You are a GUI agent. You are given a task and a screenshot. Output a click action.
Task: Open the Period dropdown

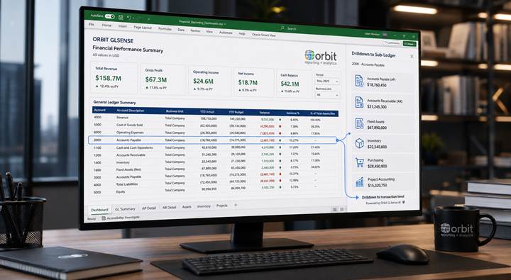(x=327, y=81)
